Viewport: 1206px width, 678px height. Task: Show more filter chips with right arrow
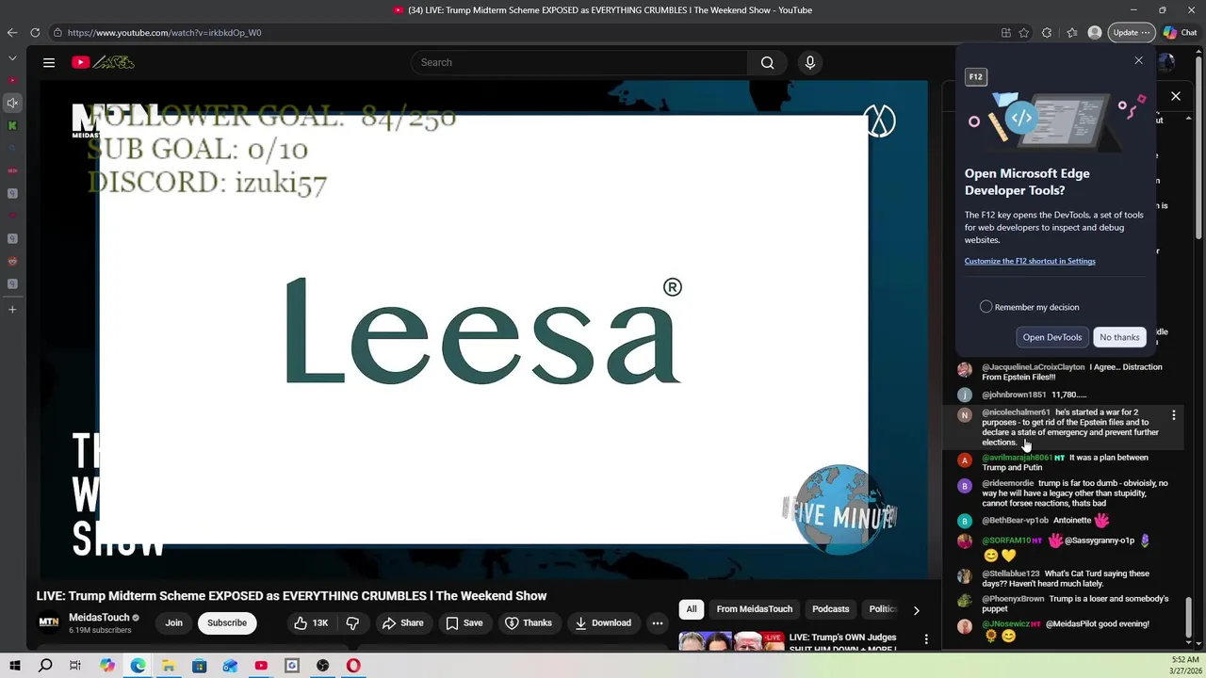pos(916,610)
